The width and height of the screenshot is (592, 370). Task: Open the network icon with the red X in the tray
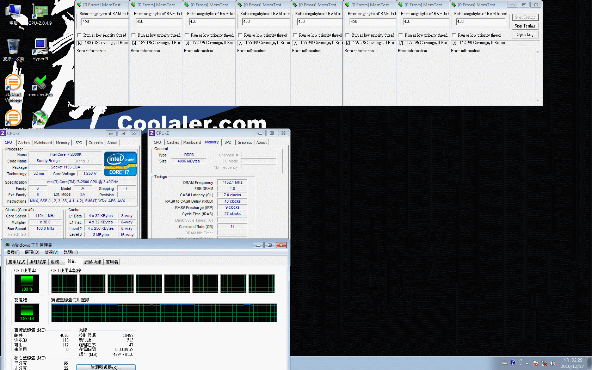(544, 363)
